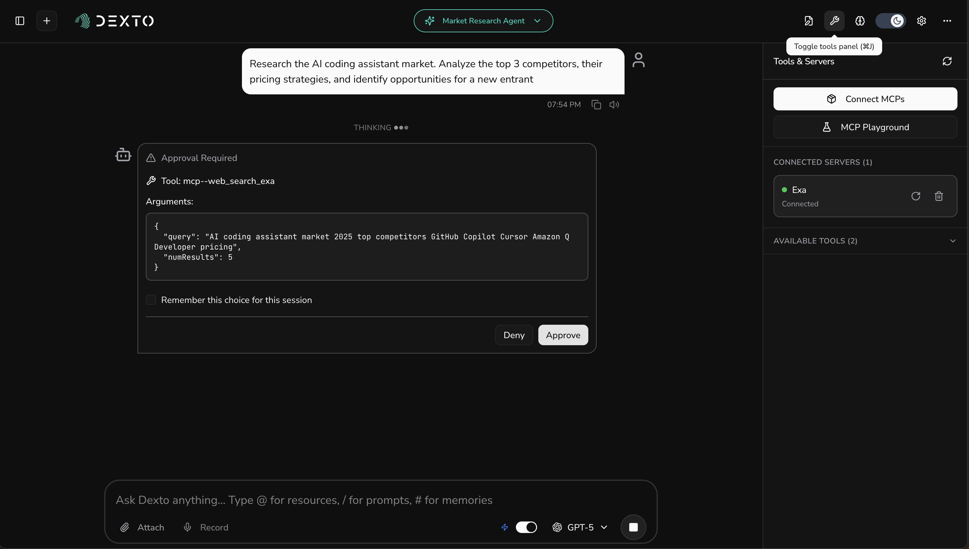The image size is (969, 549).
Task: Disable the streaming toggle next to lightning icon
Action: click(526, 527)
